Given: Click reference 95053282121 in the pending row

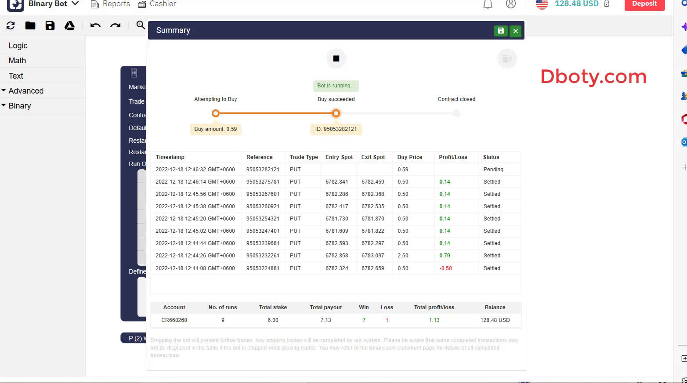Looking at the screenshot, I should click(x=263, y=170).
